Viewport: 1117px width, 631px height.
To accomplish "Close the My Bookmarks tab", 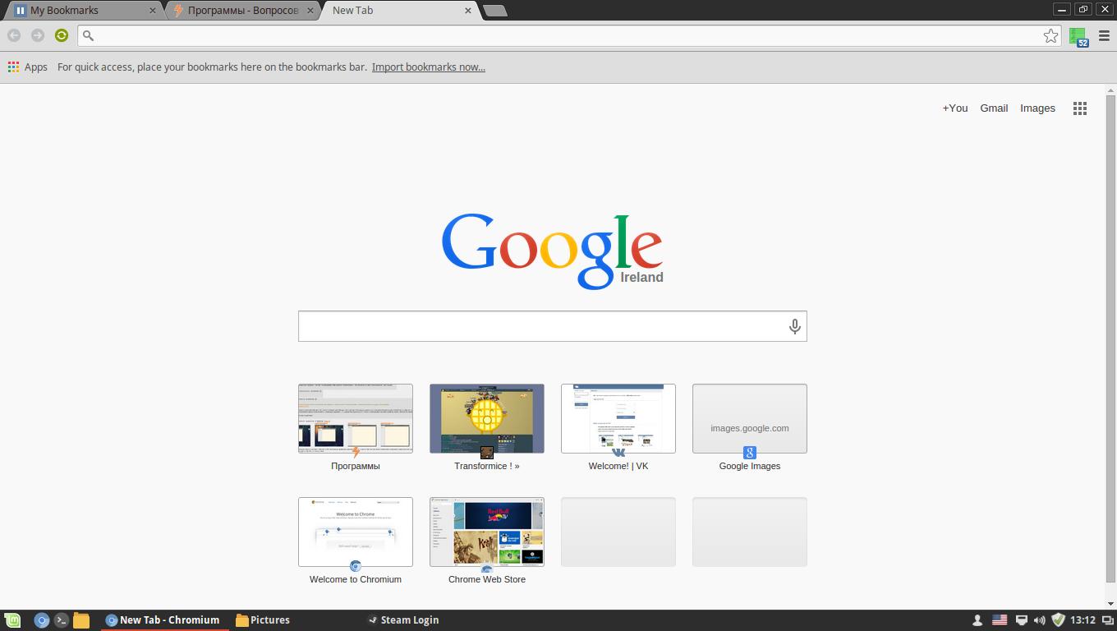I will [x=152, y=11].
